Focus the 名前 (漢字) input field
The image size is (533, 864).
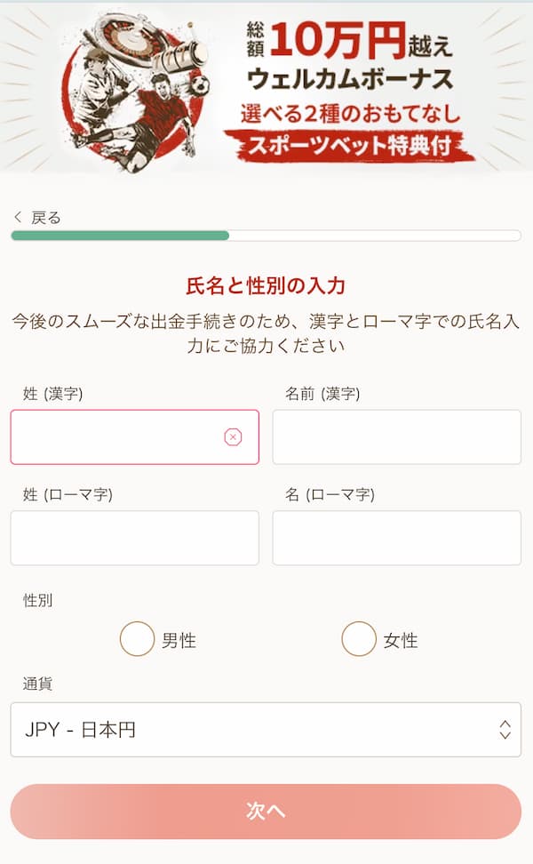[x=396, y=436]
